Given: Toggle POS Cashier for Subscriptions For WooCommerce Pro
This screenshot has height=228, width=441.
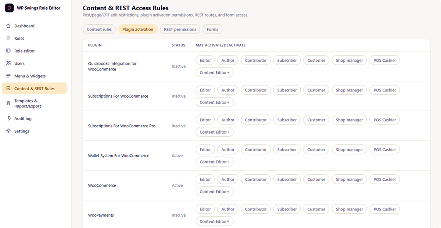Looking at the screenshot, I should point(385,120).
